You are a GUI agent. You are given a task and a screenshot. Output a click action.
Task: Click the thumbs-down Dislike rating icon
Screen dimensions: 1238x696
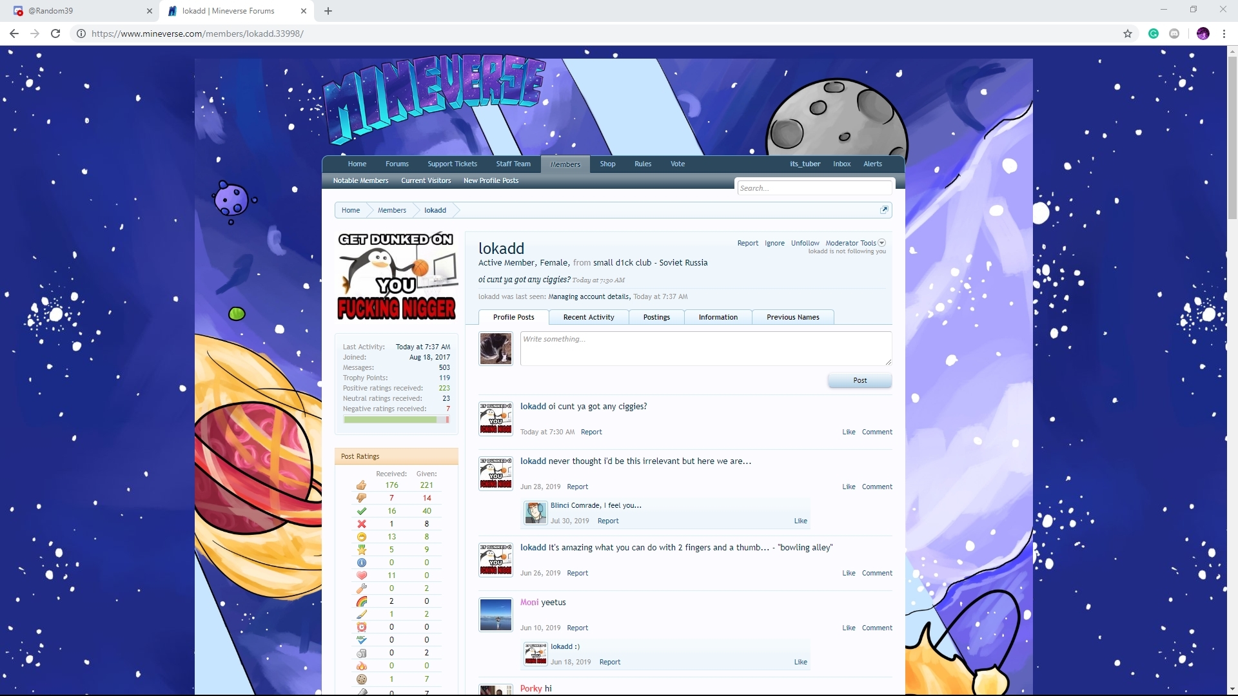[x=361, y=498]
